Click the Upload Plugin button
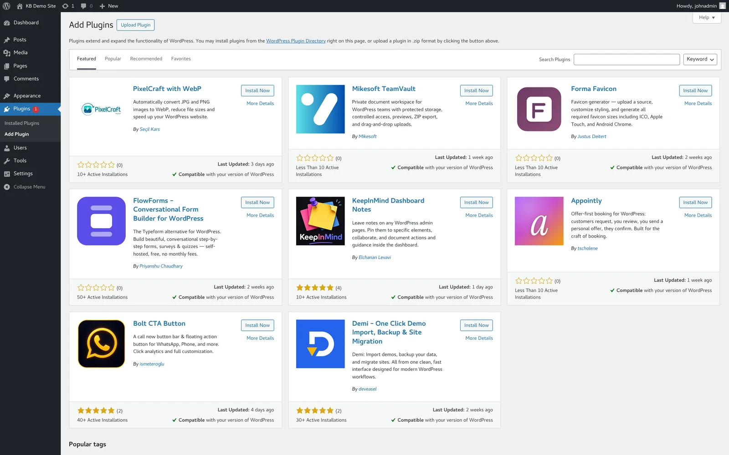 tap(135, 25)
